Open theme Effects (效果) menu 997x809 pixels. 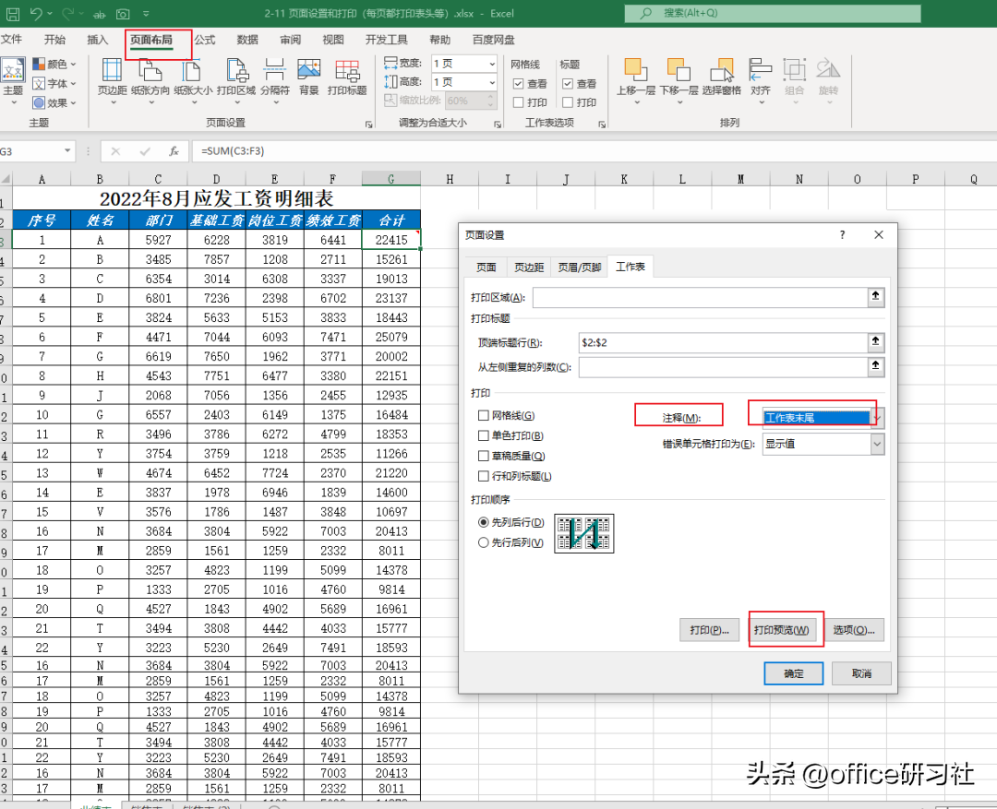tap(54, 102)
